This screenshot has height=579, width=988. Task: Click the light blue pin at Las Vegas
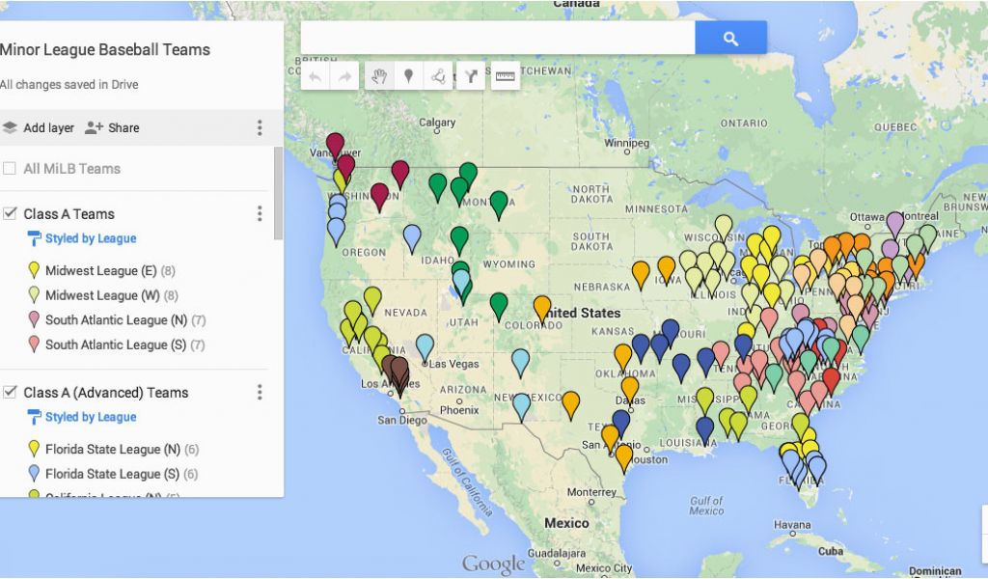(x=425, y=348)
